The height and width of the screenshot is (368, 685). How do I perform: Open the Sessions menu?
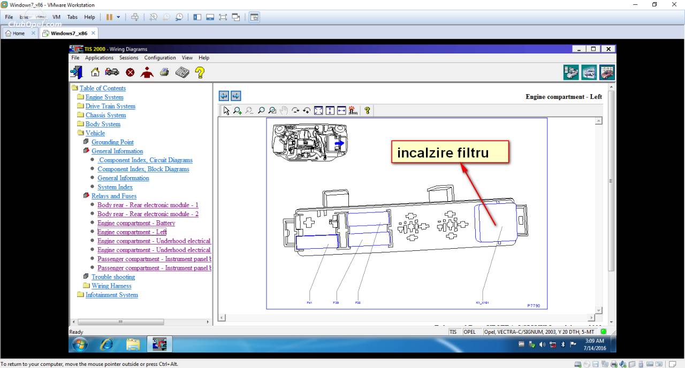[x=128, y=58]
